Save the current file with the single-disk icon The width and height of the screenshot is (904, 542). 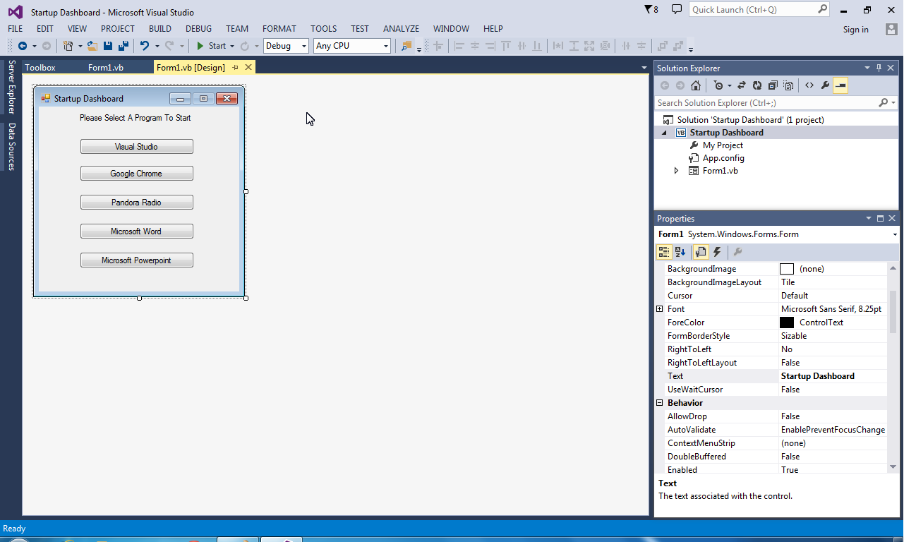point(108,46)
